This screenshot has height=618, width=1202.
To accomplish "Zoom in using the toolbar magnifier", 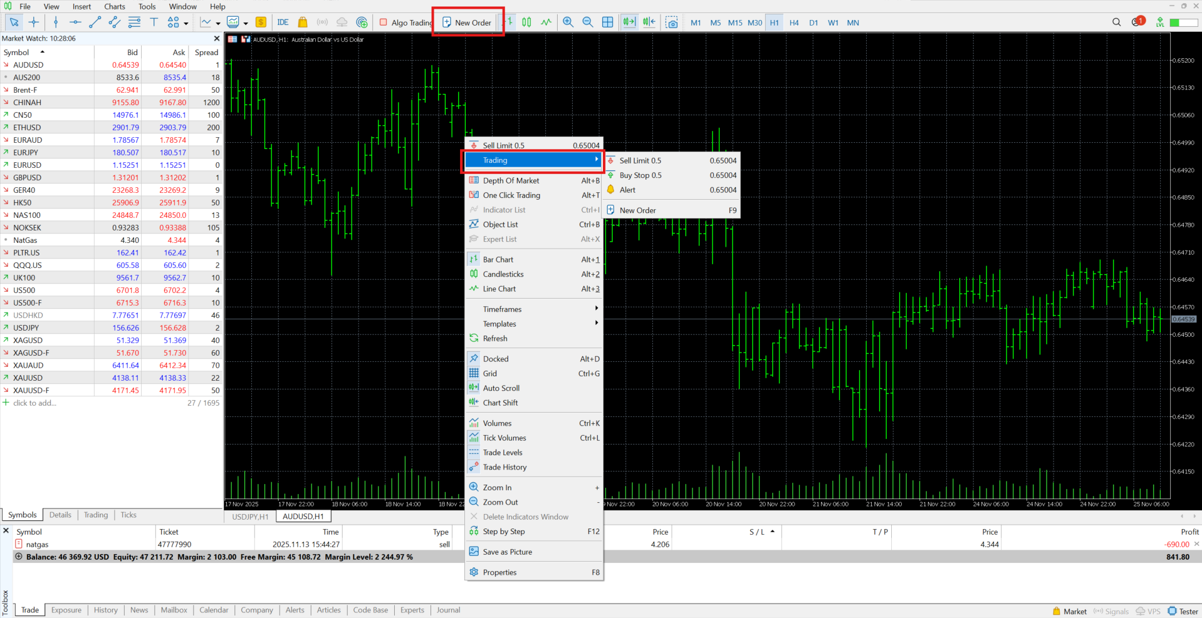I will pos(568,23).
